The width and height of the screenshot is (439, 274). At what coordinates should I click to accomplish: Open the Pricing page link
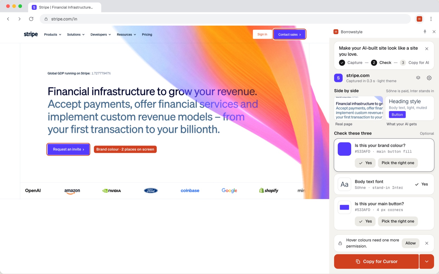tap(147, 34)
